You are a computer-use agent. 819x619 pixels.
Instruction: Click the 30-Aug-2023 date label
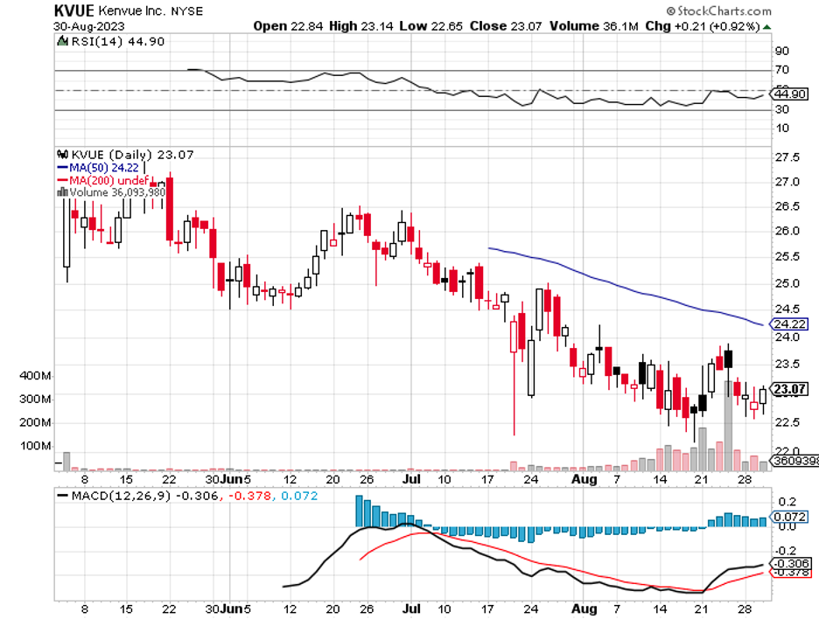coord(88,26)
